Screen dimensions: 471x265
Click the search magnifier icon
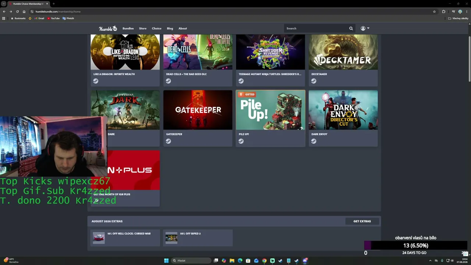tap(351, 28)
